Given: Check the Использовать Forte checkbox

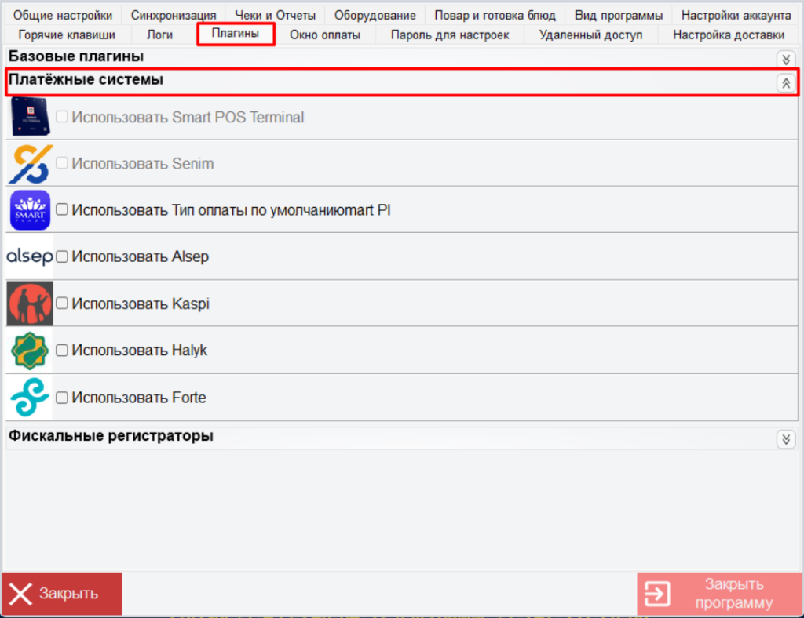Looking at the screenshot, I should coord(62,398).
